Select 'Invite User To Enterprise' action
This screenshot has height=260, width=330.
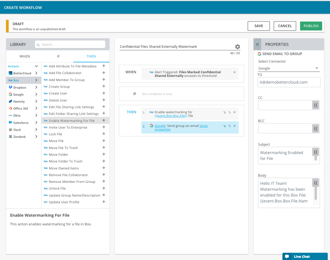68,127
